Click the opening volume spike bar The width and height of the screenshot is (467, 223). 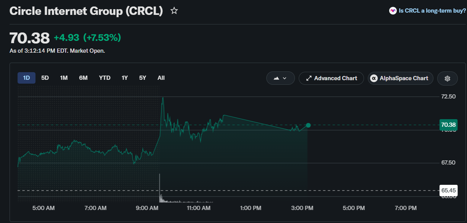(159, 188)
